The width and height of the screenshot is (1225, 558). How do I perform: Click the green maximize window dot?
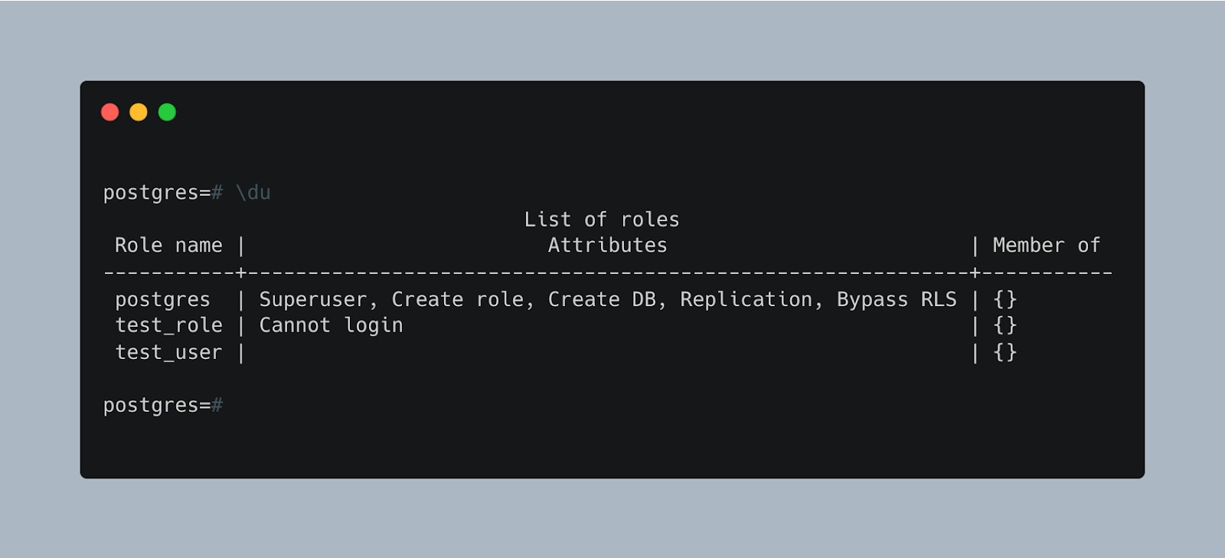point(167,113)
